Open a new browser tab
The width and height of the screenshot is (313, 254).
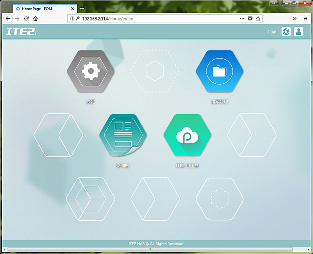(x=82, y=8)
